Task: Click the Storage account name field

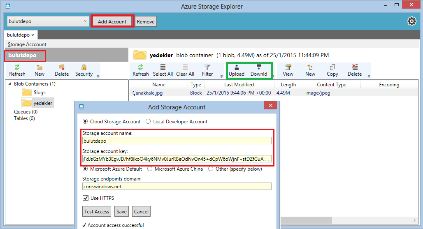Action: 177,141
